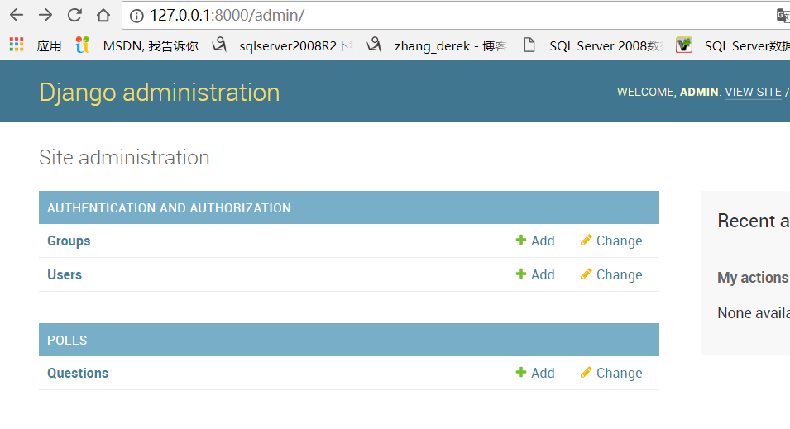Click the plus Add icon for Groups

tap(521, 241)
